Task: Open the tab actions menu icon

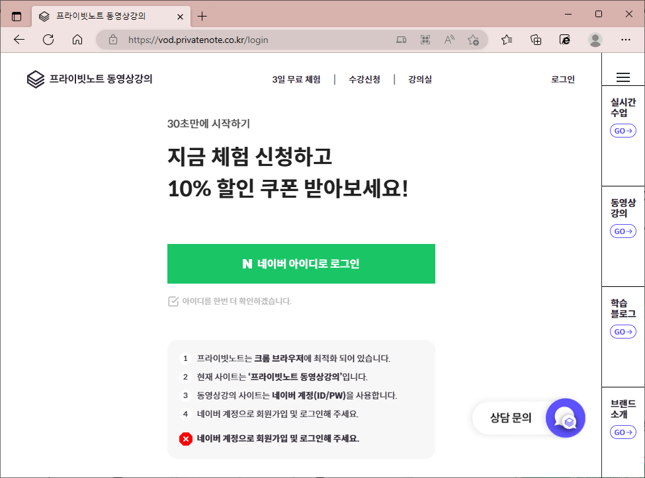Action: coord(17,17)
